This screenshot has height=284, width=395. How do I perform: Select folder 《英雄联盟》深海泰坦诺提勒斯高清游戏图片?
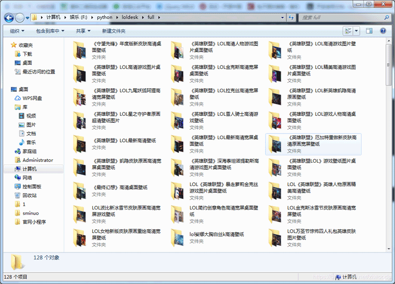pyautogui.click(x=215, y=167)
